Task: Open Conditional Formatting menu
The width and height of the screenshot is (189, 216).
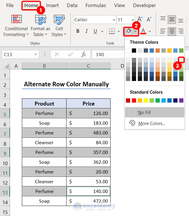Action: point(16,26)
